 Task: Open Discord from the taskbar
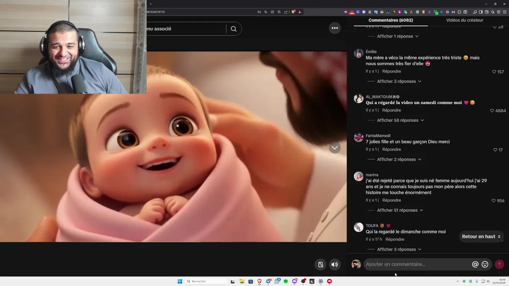(294, 281)
